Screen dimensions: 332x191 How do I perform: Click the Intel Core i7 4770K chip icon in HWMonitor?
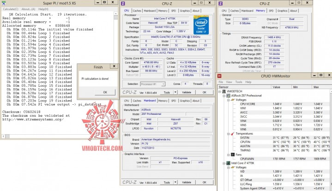pyautogui.click(x=229, y=163)
